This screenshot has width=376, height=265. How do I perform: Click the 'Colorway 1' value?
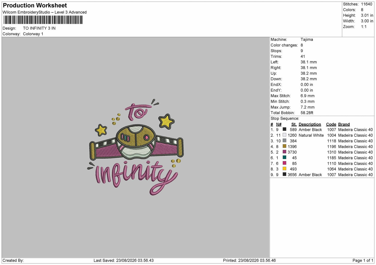click(33, 34)
